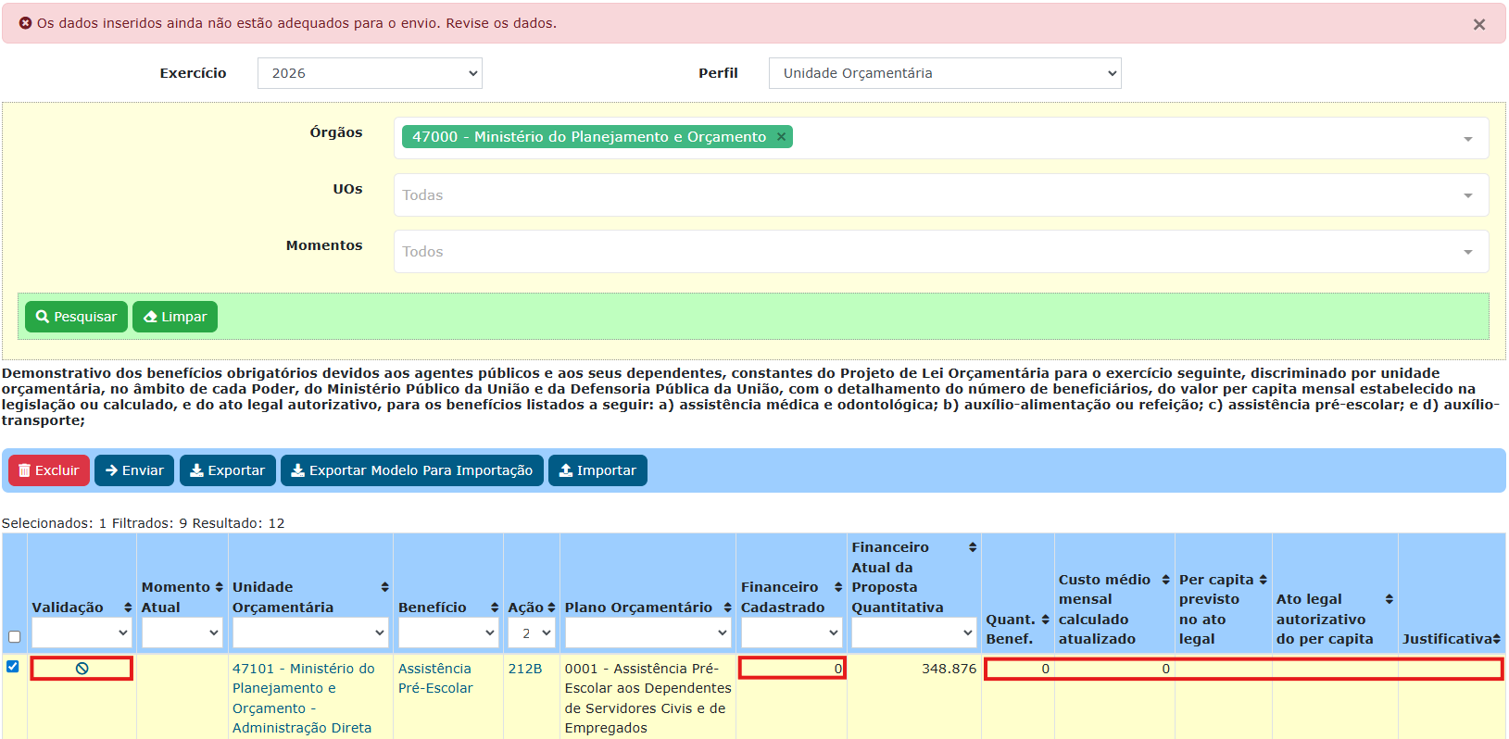Open the Financeiro Cadastrado filter dropdown
Image resolution: width=1509 pixels, height=739 pixels.
tap(792, 633)
